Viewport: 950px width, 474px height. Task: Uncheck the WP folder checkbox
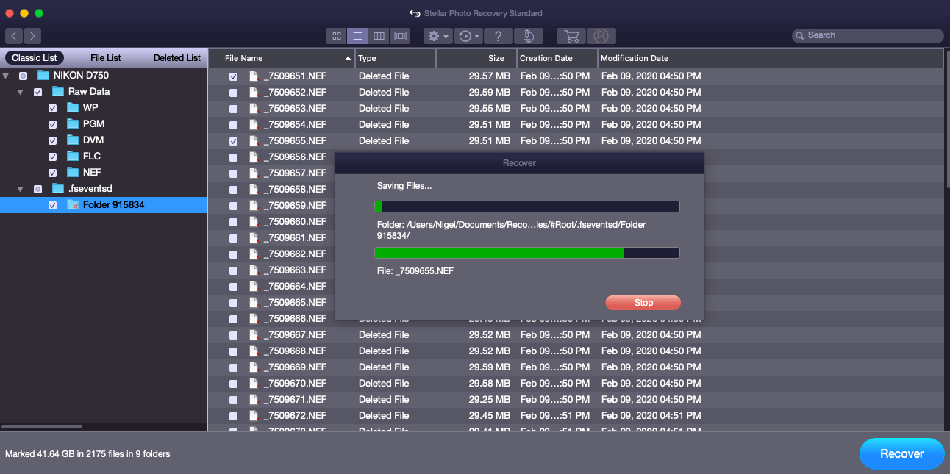coord(52,108)
